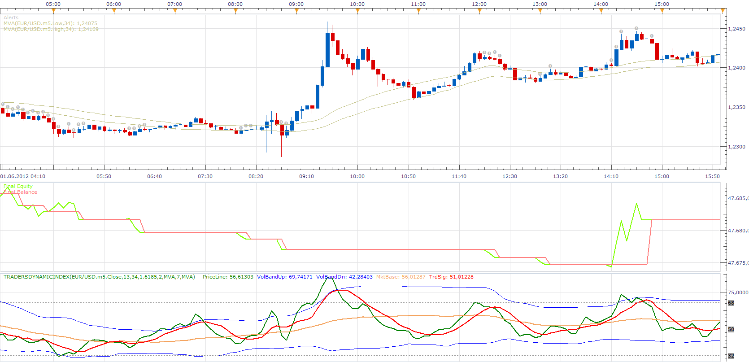Select the orange triangle marker at 14:00
The height and width of the screenshot is (362, 749).
coord(601,11)
